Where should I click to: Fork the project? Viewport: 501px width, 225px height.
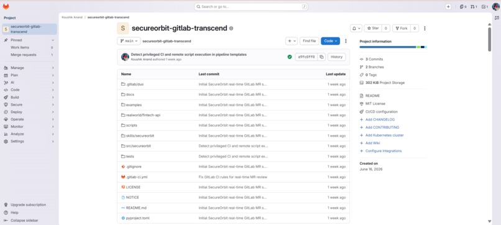coord(402,29)
